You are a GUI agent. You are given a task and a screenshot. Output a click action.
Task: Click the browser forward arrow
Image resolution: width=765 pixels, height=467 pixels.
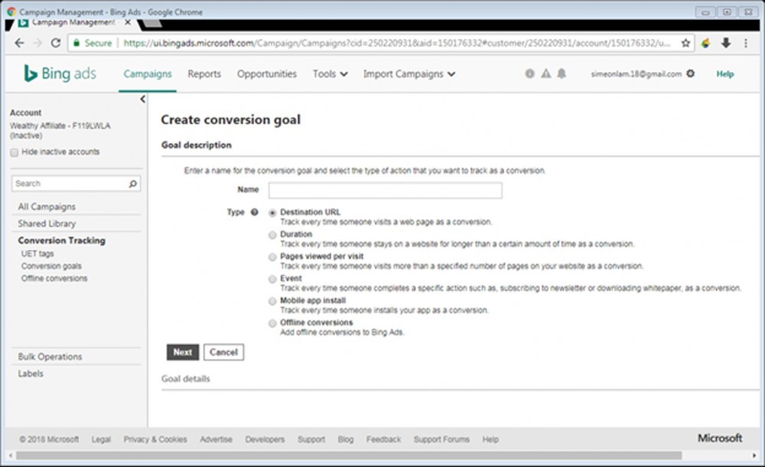pos(37,43)
